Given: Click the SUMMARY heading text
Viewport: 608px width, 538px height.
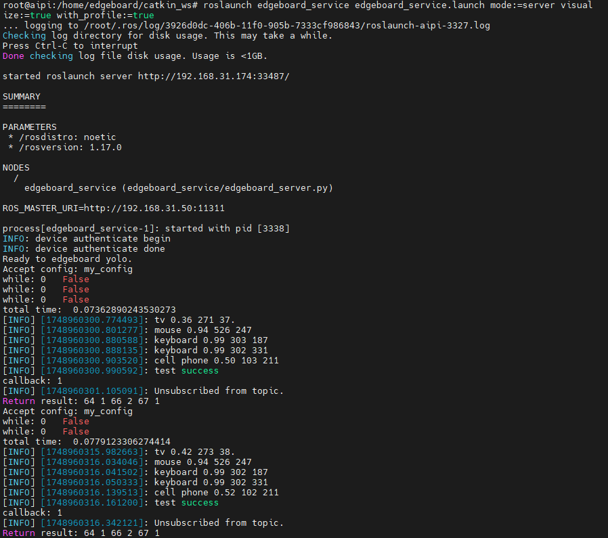Looking at the screenshot, I should coord(21,97).
